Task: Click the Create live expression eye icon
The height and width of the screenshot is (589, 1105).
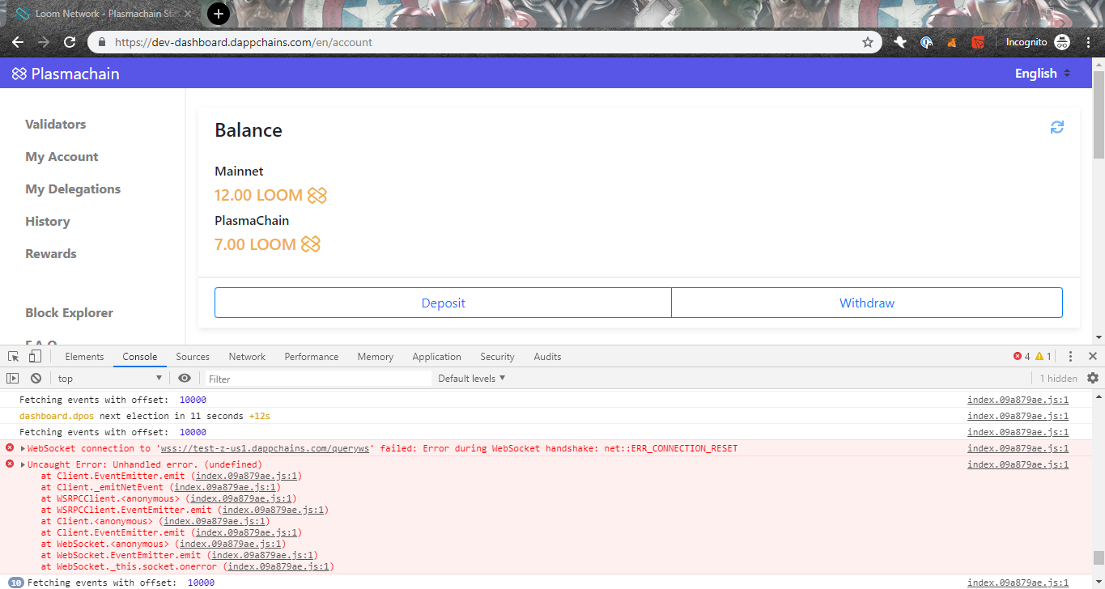Action: pyautogui.click(x=185, y=378)
